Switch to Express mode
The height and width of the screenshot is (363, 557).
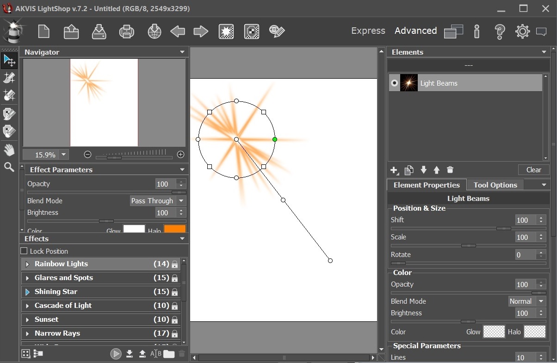368,31
